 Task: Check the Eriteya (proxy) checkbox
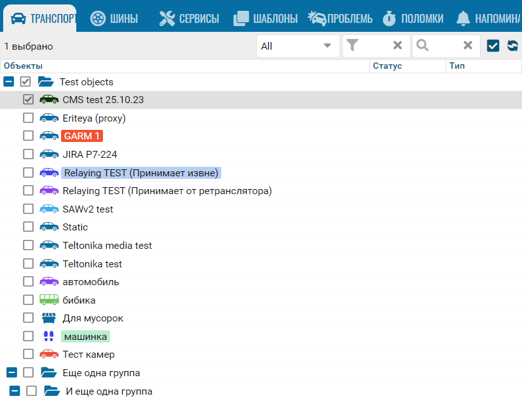29,118
